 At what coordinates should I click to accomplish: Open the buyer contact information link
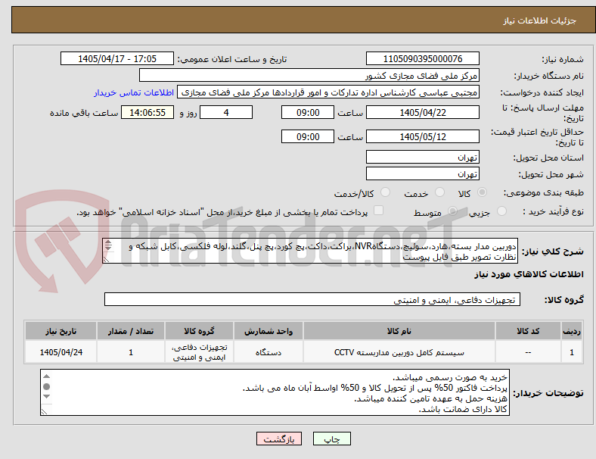[134, 92]
